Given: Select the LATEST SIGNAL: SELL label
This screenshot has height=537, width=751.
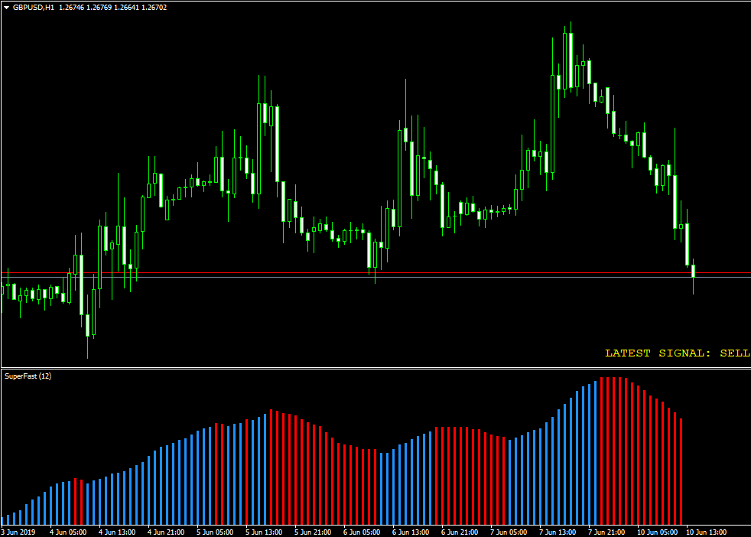Looking at the screenshot, I should click(x=677, y=353).
